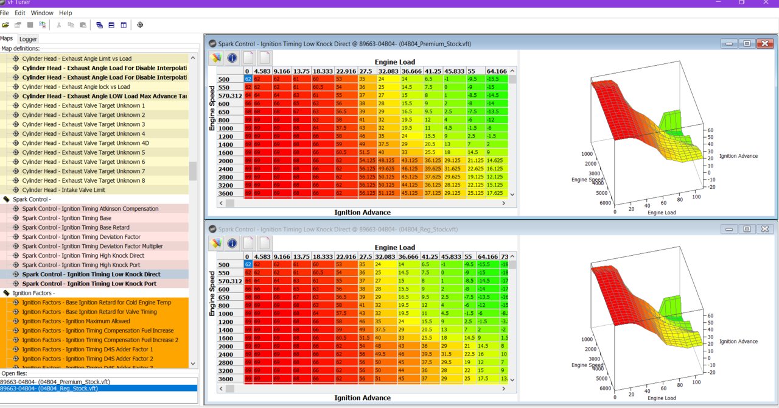Select Ignition Factors - Base Ignition Retard for Cold Engine Temp
779x408 pixels.
click(x=98, y=303)
